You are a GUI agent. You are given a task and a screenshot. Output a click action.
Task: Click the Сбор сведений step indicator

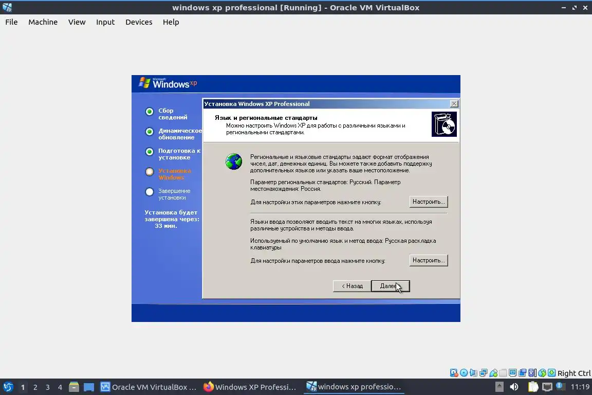[150, 112]
